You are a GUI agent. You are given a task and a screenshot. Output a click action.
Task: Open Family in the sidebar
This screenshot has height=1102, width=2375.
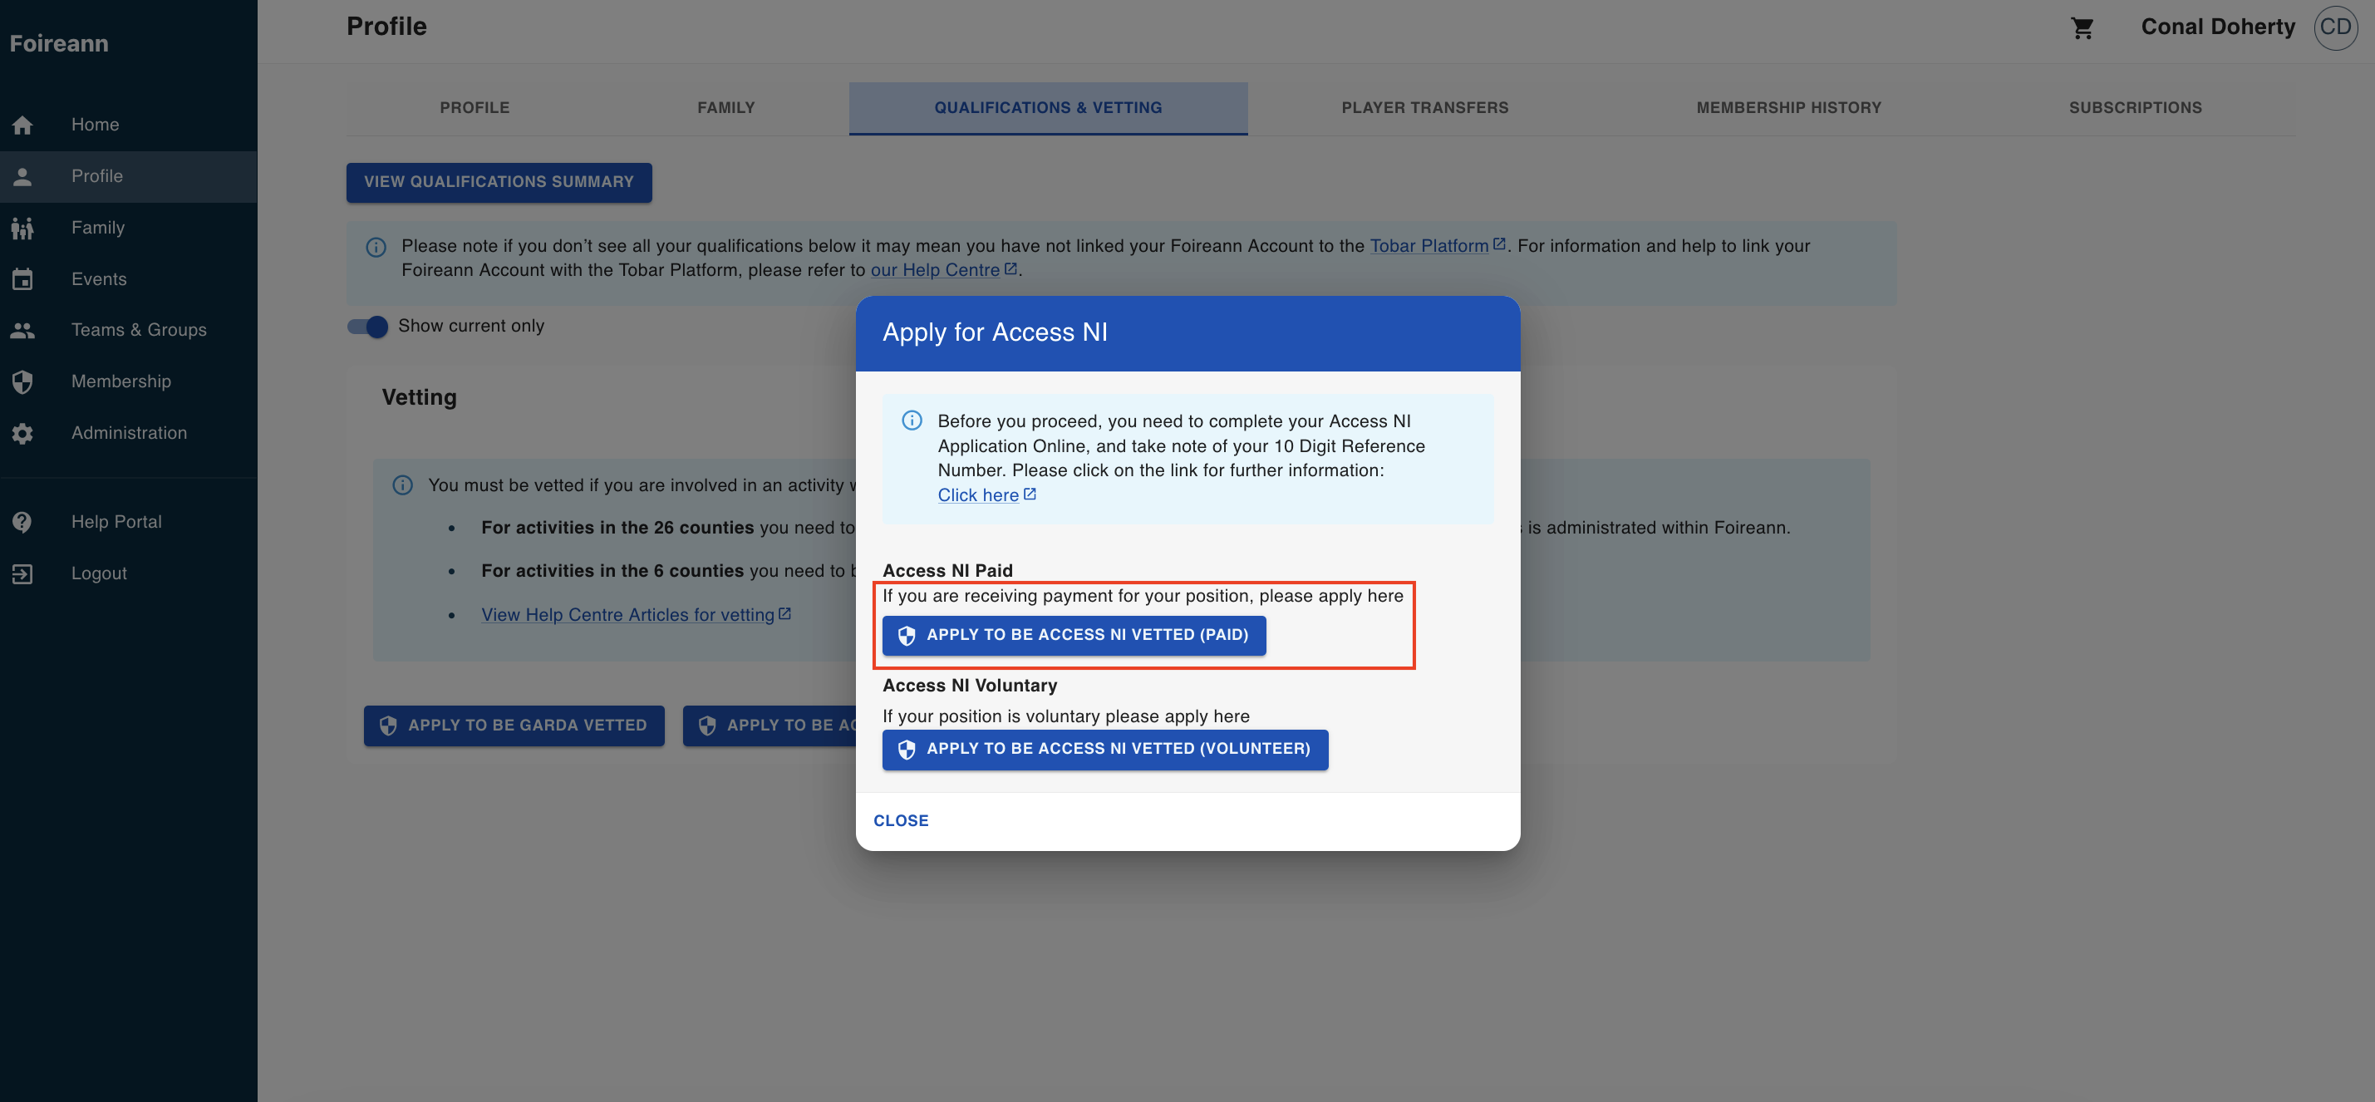(128, 228)
